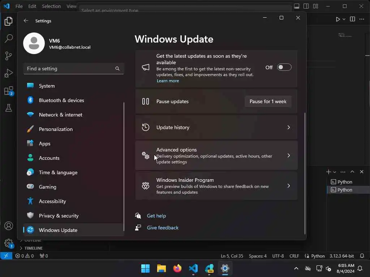Open Get help link
370x277 pixels.
click(156, 216)
